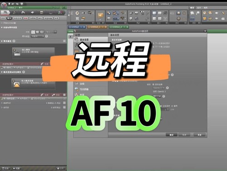Click the middle cancel button in dialog footer

coord(184,135)
